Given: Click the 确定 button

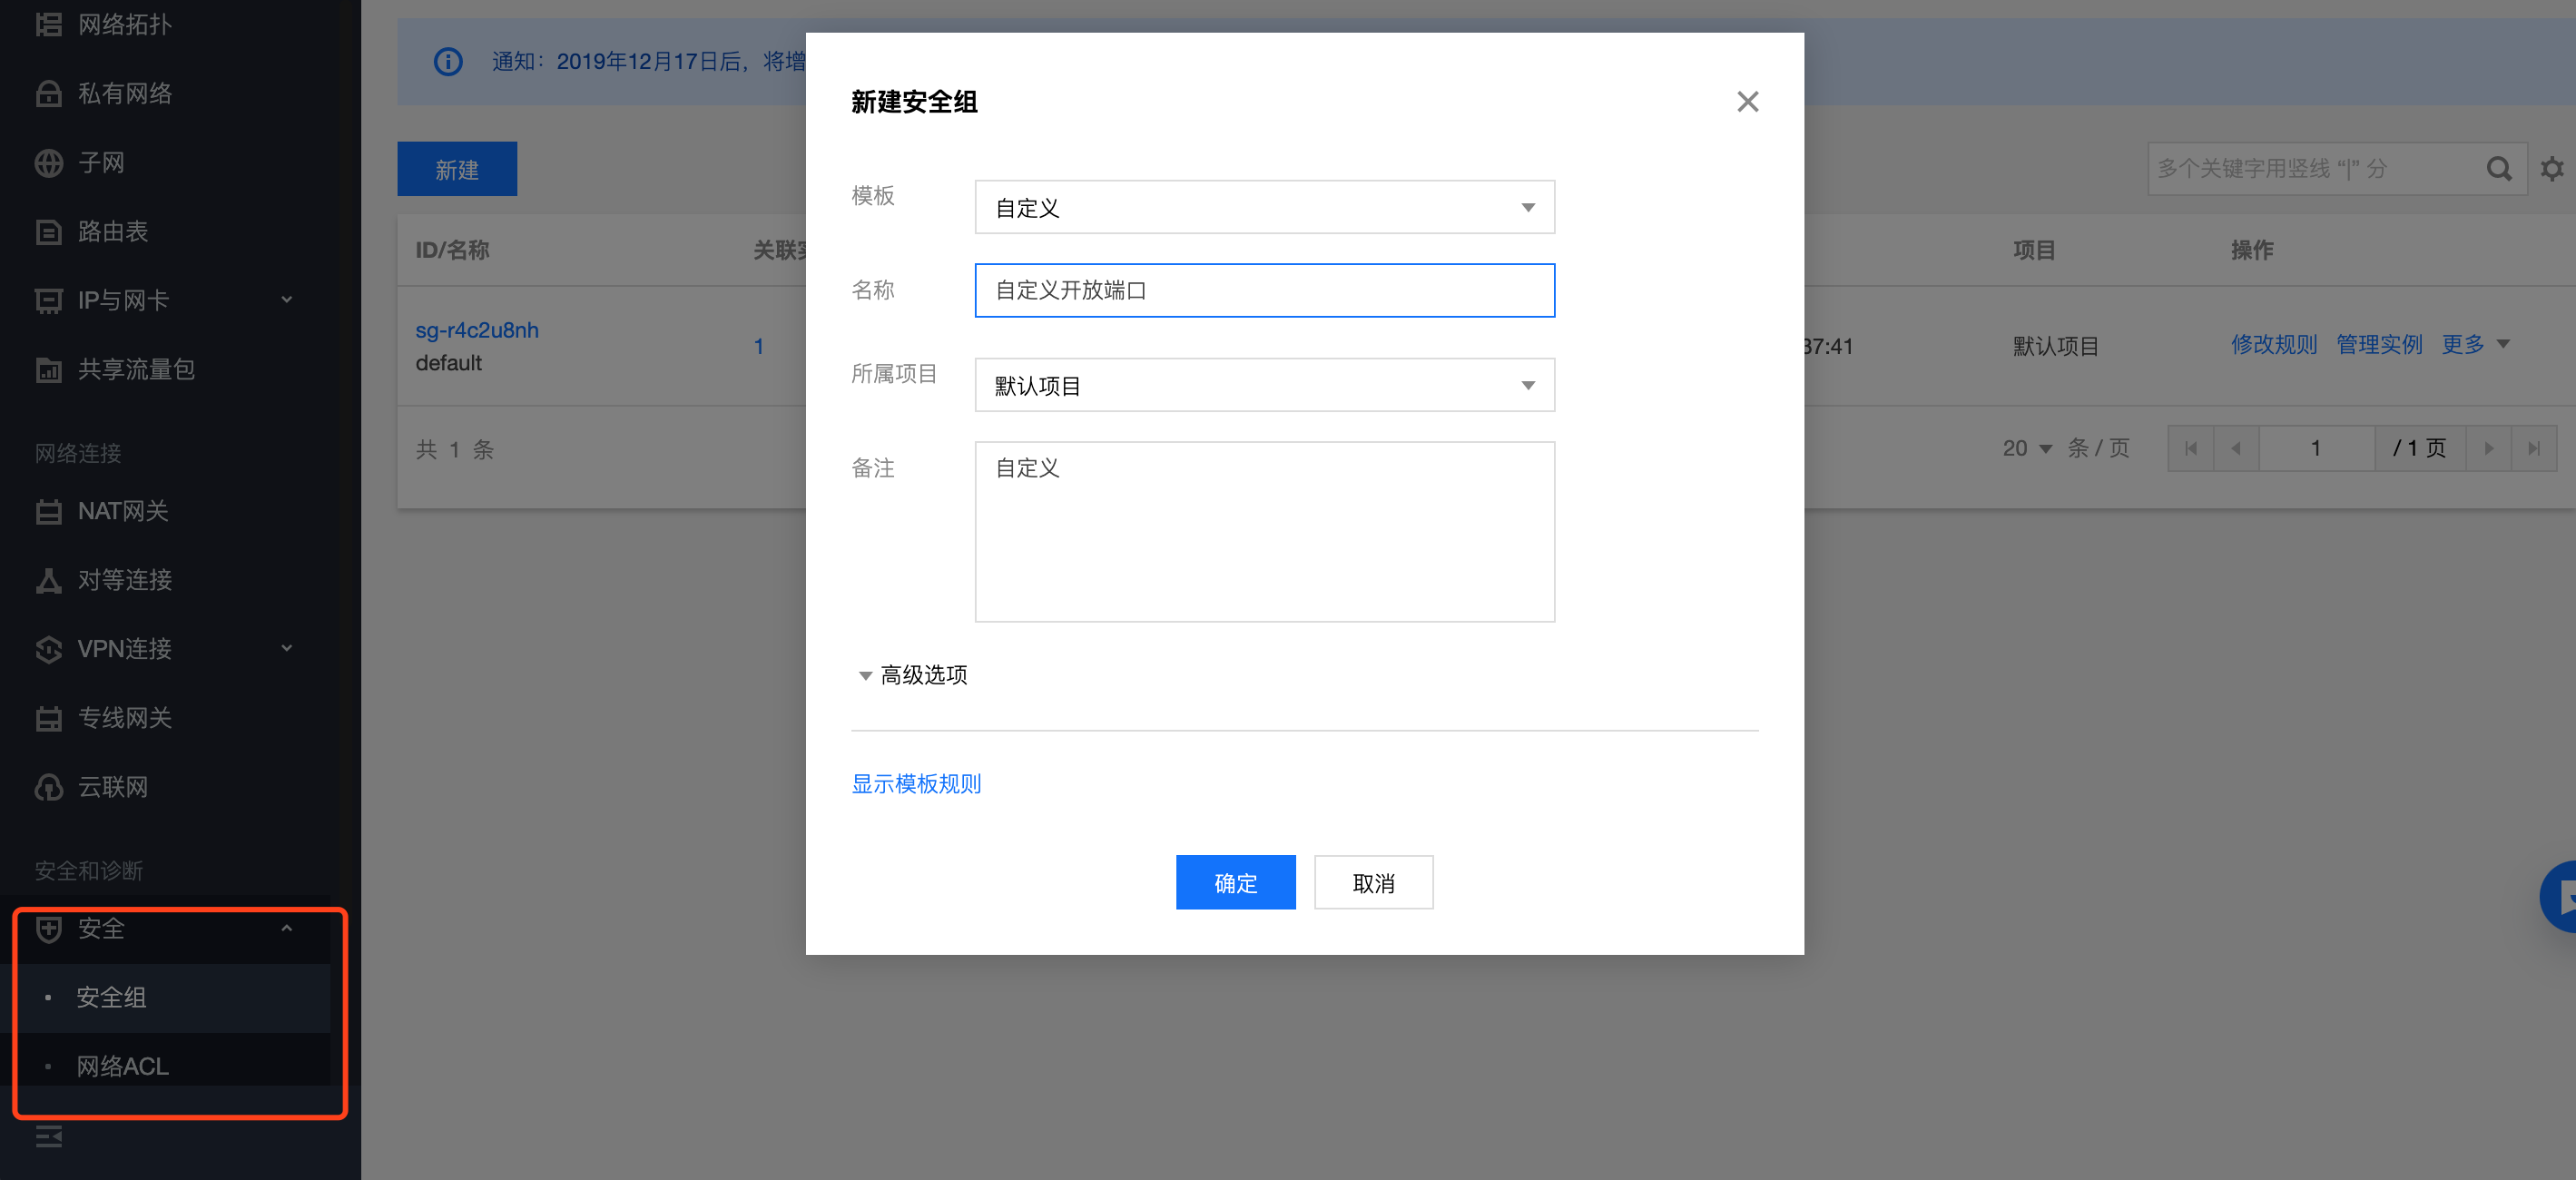Looking at the screenshot, I should pyautogui.click(x=1235, y=883).
